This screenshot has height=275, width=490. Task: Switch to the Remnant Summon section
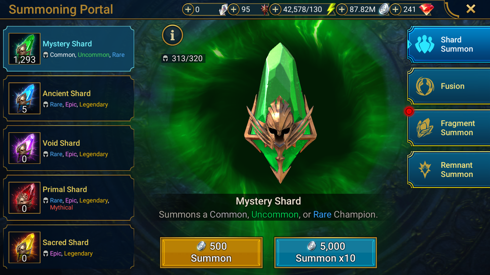point(449,169)
